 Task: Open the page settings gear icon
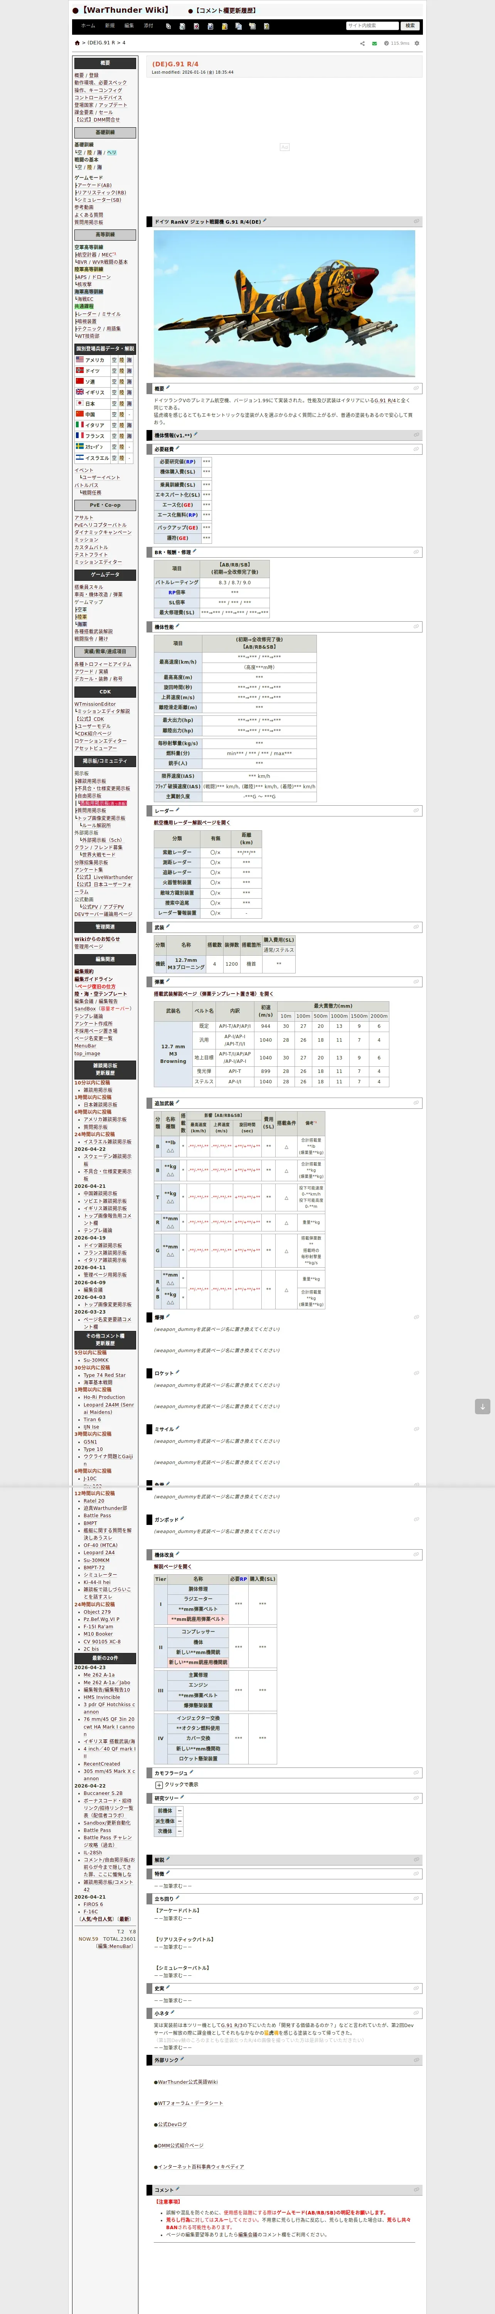[x=417, y=43]
